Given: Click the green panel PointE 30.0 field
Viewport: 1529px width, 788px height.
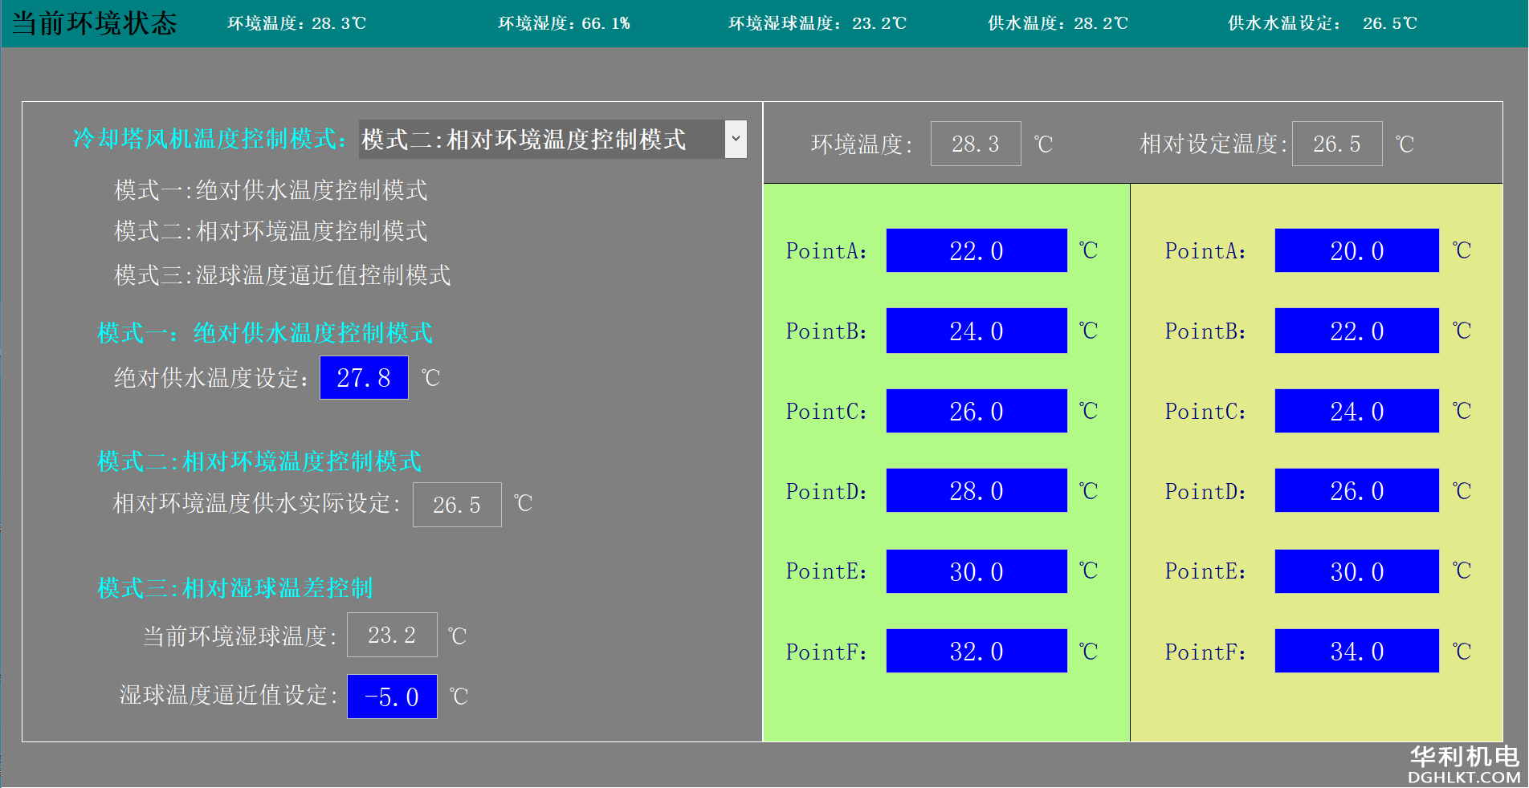Looking at the screenshot, I should coord(976,571).
